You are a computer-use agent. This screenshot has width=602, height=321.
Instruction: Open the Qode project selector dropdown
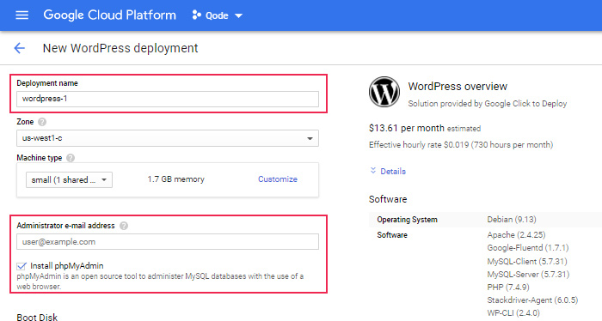[x=218, y=15]
